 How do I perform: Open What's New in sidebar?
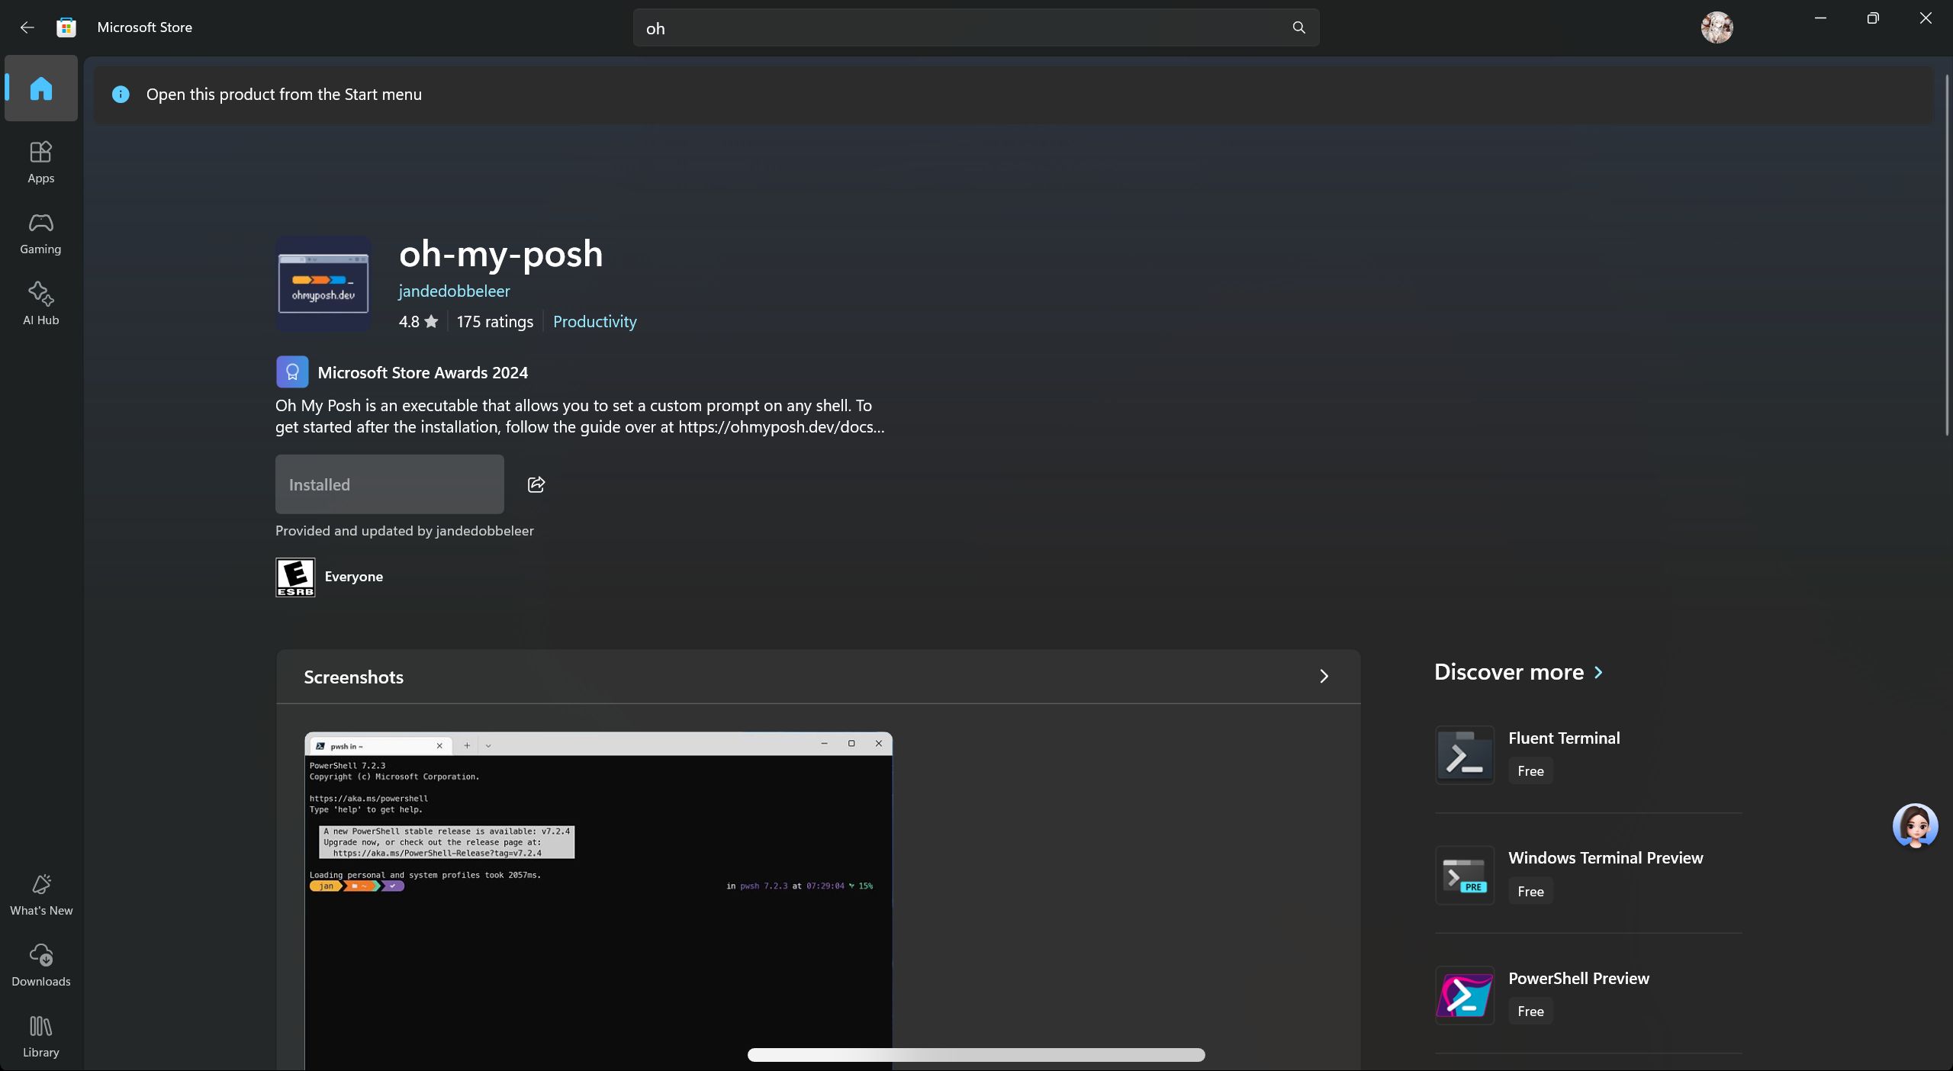(40, 894)
